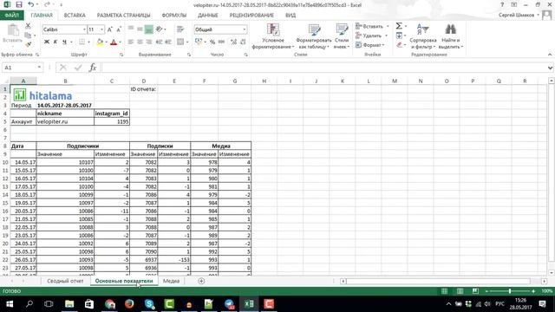Open Windows Start menu
The width and height of the screenshot is (555, 312).
[10, 304]
